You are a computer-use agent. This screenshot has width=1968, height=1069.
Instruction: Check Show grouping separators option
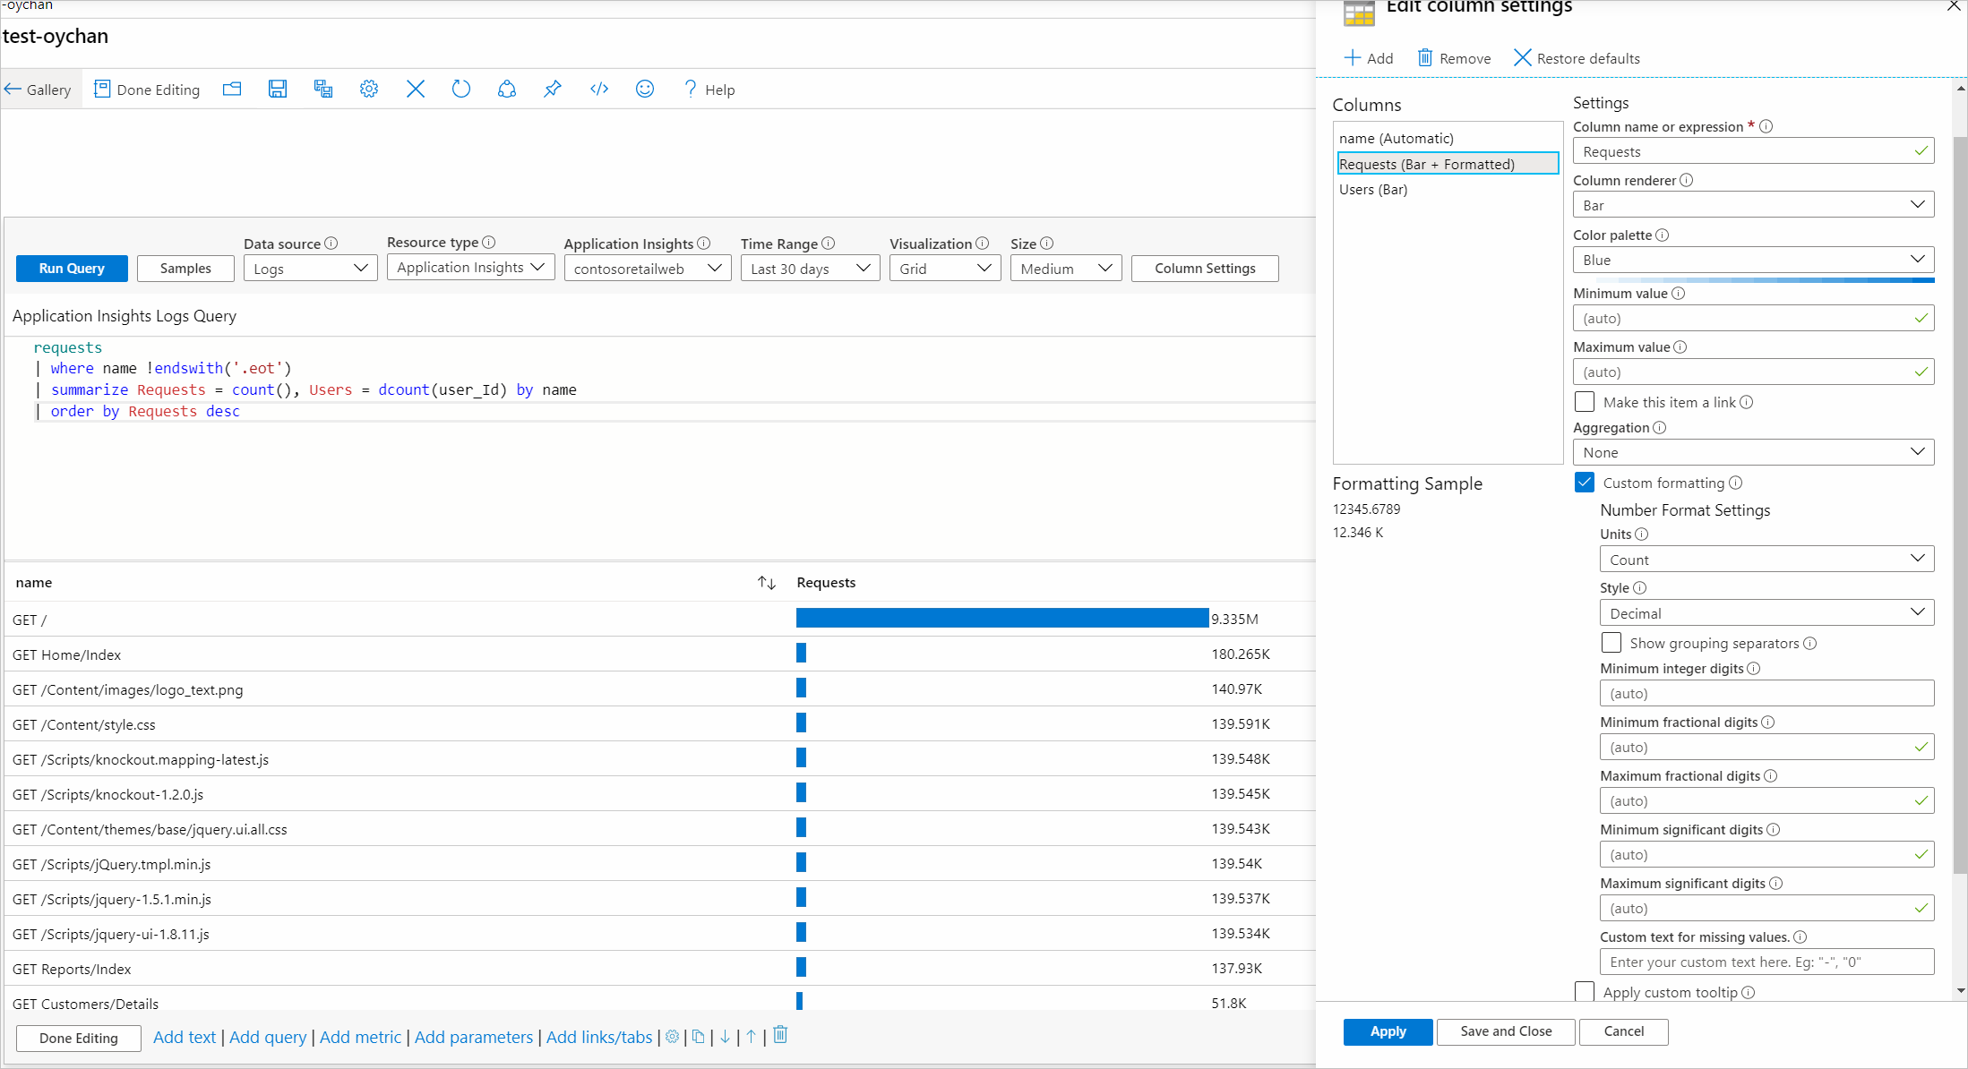click(x=1611, y=643)
